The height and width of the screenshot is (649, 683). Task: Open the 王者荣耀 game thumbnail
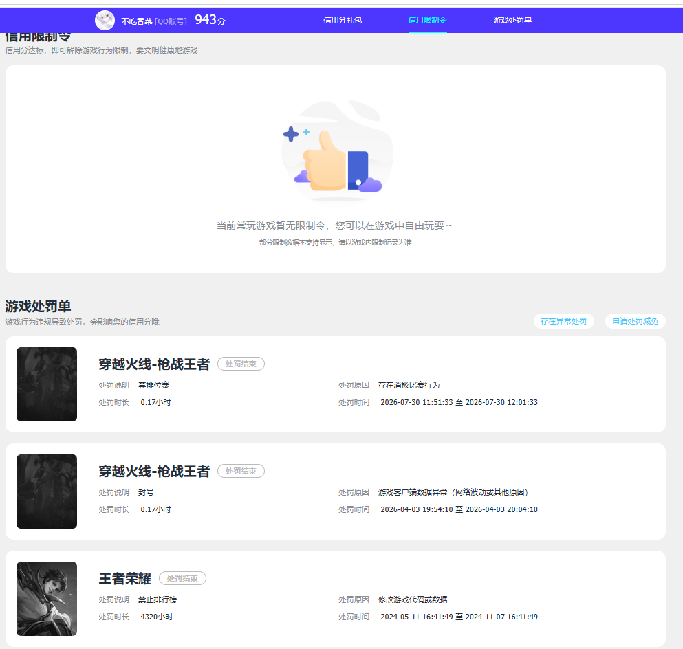pyautogui.click(x=47, y=599)
